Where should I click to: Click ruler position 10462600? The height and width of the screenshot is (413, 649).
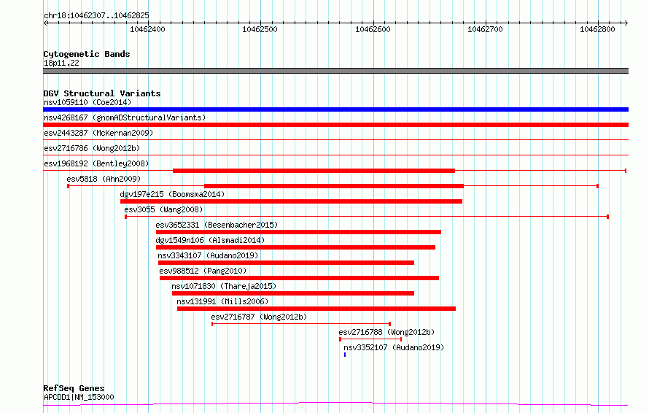point(373,29)
